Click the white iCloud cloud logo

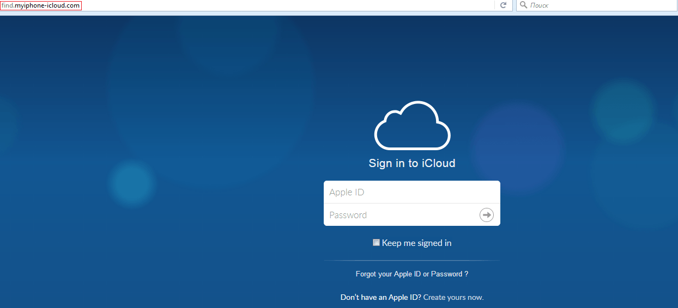click(412, 126)
